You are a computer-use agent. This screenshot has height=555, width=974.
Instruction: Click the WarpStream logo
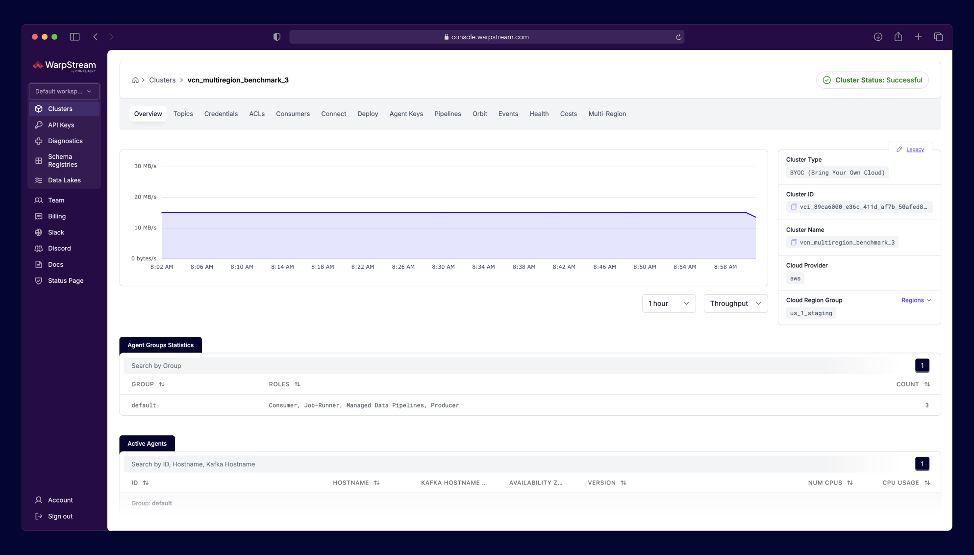click(64, 66)
